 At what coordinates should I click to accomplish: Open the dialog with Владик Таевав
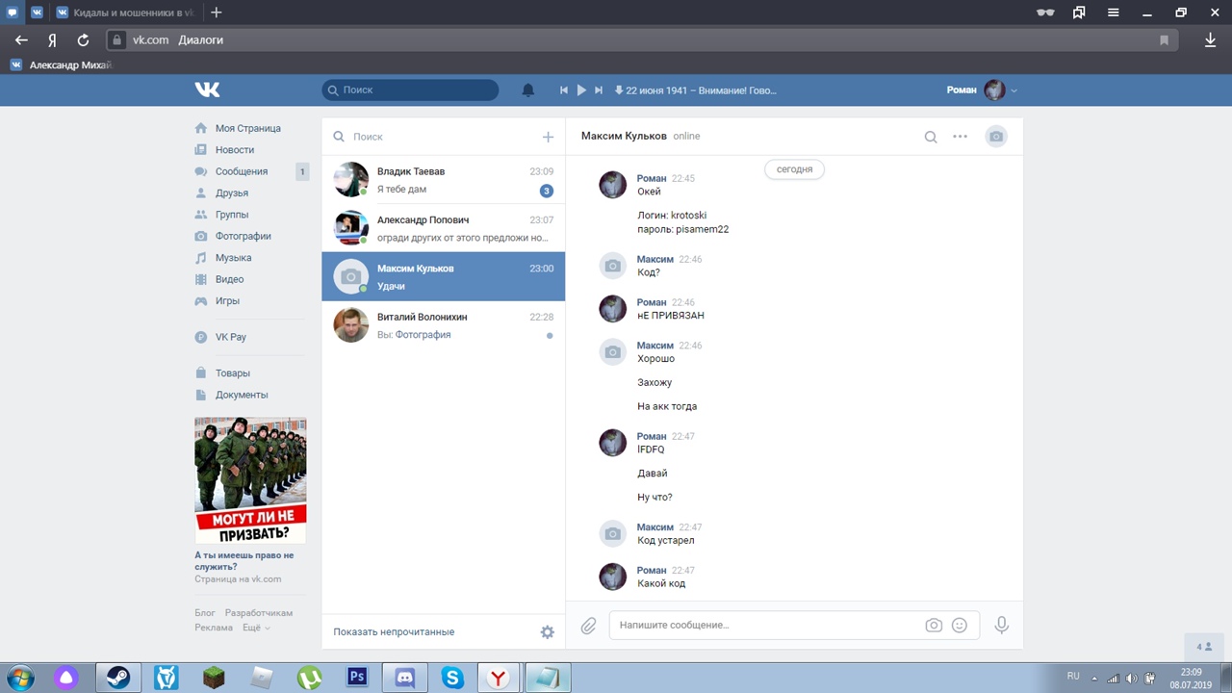(x=443, y=180)
